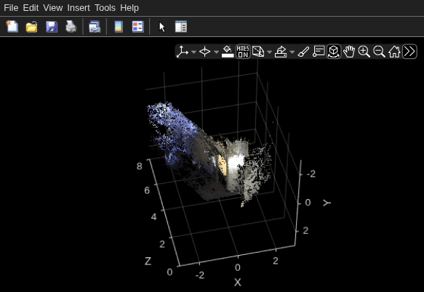Create a new figure
The height and width of the screenshot is (292, 424).
pos(12,26)
